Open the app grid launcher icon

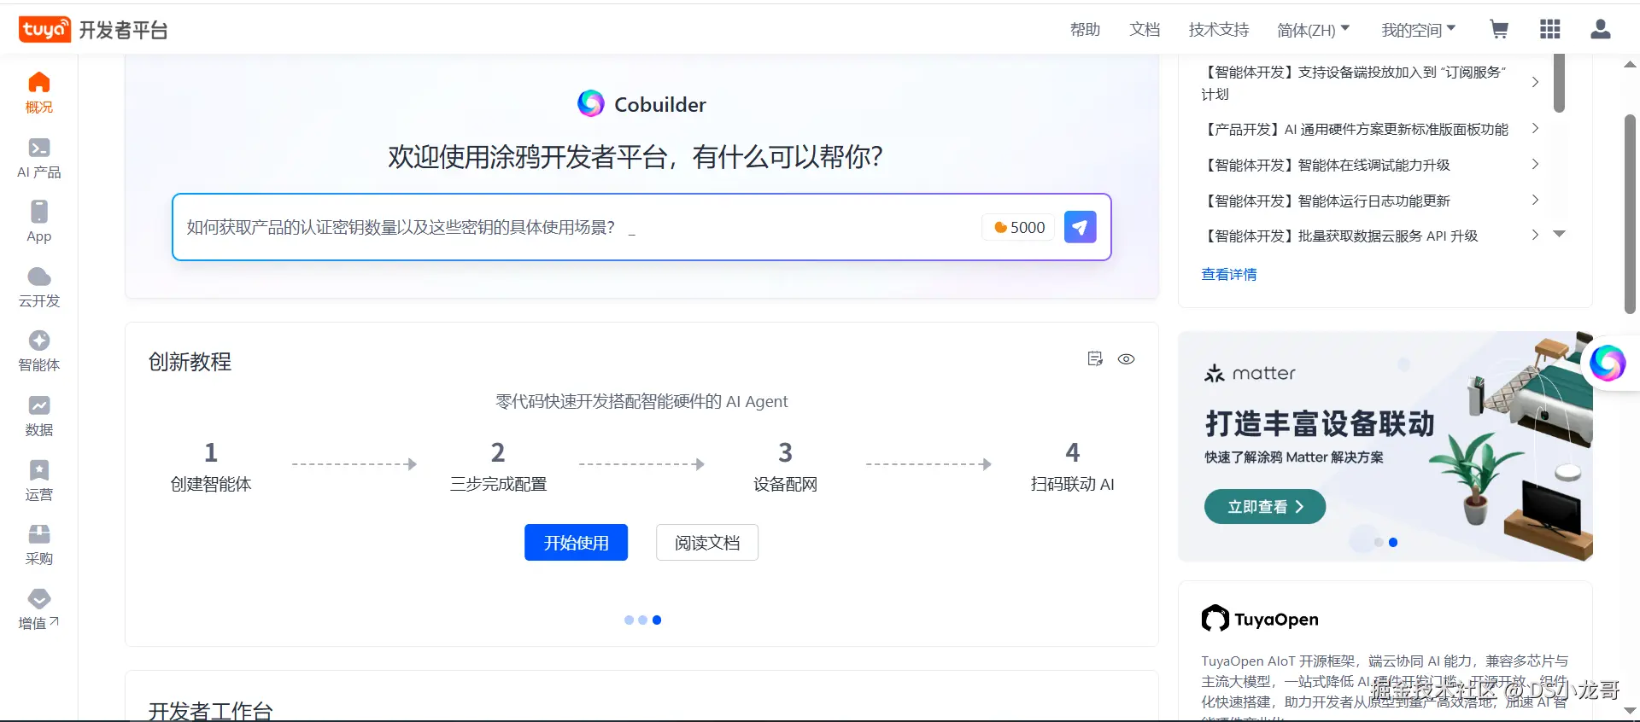[1549, 30]
